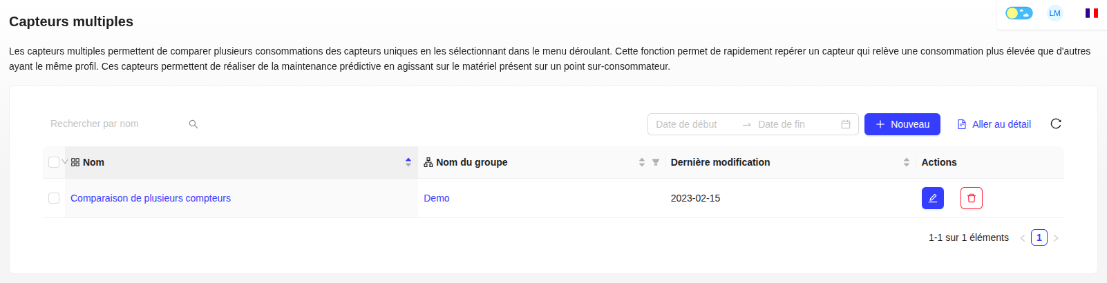This screenshot has height=283, width=1107.
Task: Sort by Dernière modification column arrows
Action: (906, 162)
